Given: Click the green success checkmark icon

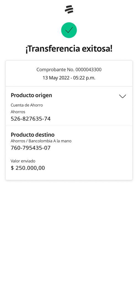Looking at the screenshot, I should (69, 30).
